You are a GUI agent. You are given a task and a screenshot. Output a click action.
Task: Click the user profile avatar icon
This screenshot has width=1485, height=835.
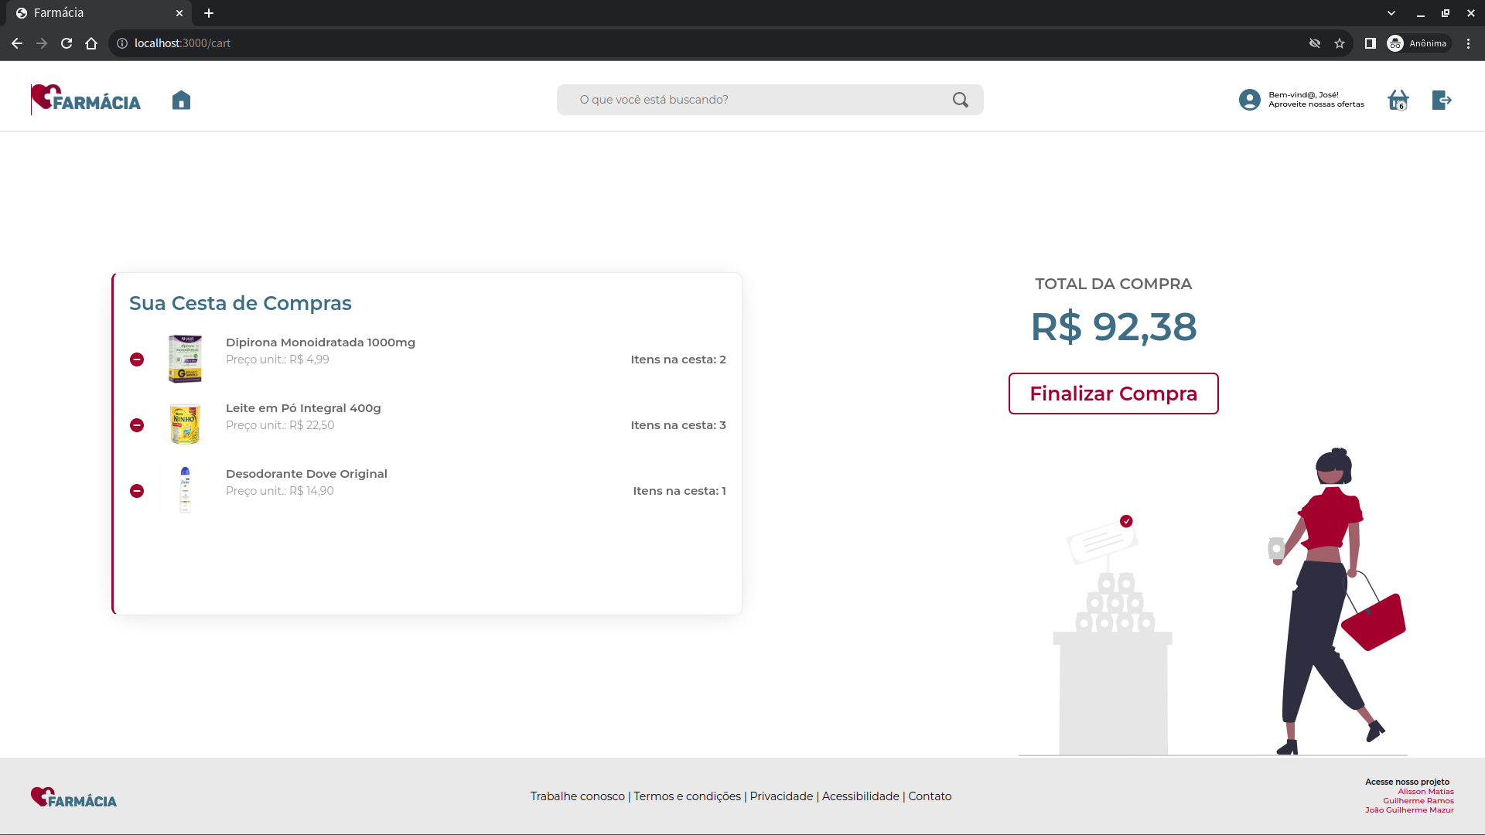point(1249,100)
